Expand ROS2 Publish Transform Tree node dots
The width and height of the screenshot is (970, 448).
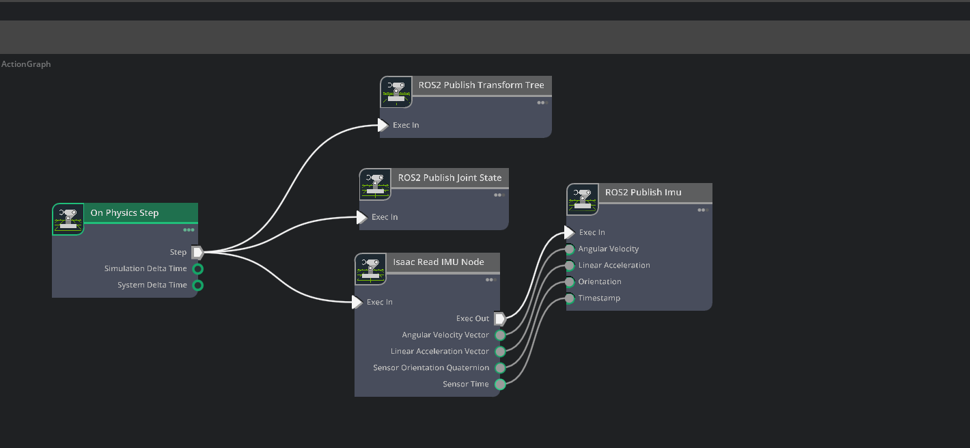click(542, 102)
